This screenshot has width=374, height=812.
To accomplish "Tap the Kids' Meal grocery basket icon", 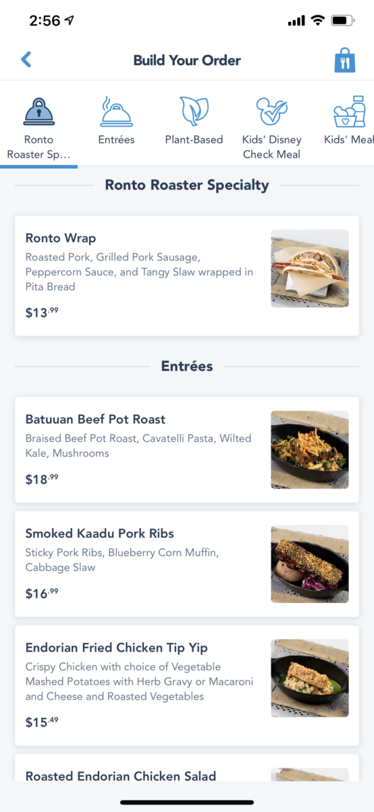I will click(x=350, y=112).
